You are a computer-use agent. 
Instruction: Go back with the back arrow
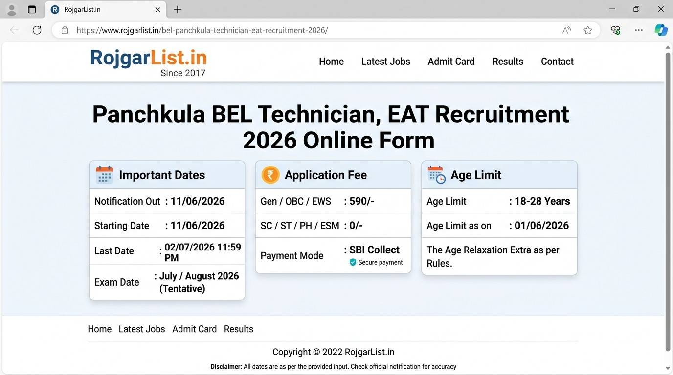click(14, 30)
